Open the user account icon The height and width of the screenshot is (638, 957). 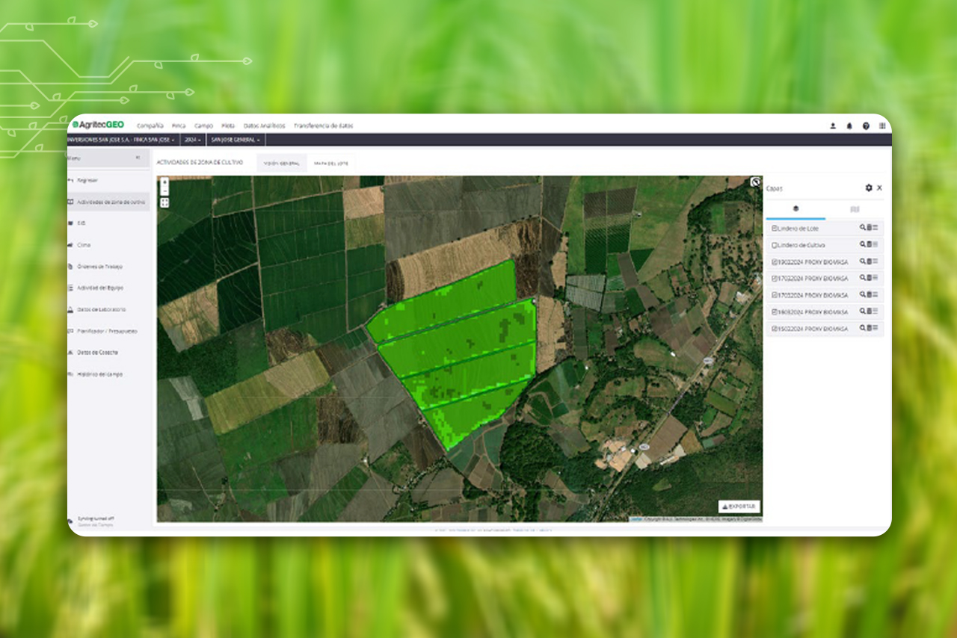coord(831,126)
